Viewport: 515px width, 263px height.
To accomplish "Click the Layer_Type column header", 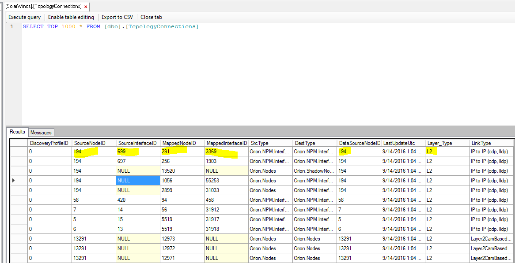I will (447, 143).
